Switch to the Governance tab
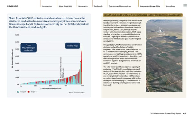Screen dimensions: 193x117 click(x=83, y=6)
